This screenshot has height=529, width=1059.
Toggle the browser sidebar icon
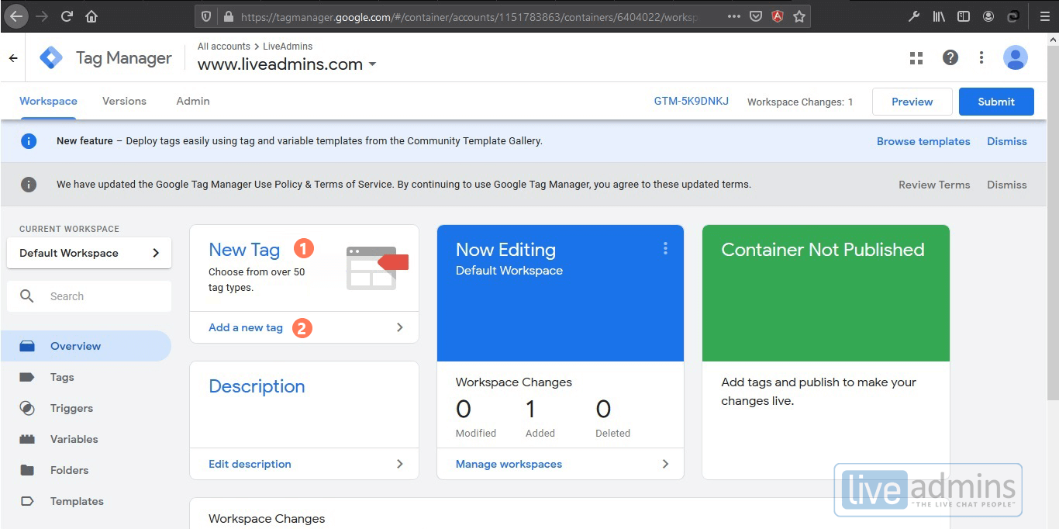click(x=964, y=16)
